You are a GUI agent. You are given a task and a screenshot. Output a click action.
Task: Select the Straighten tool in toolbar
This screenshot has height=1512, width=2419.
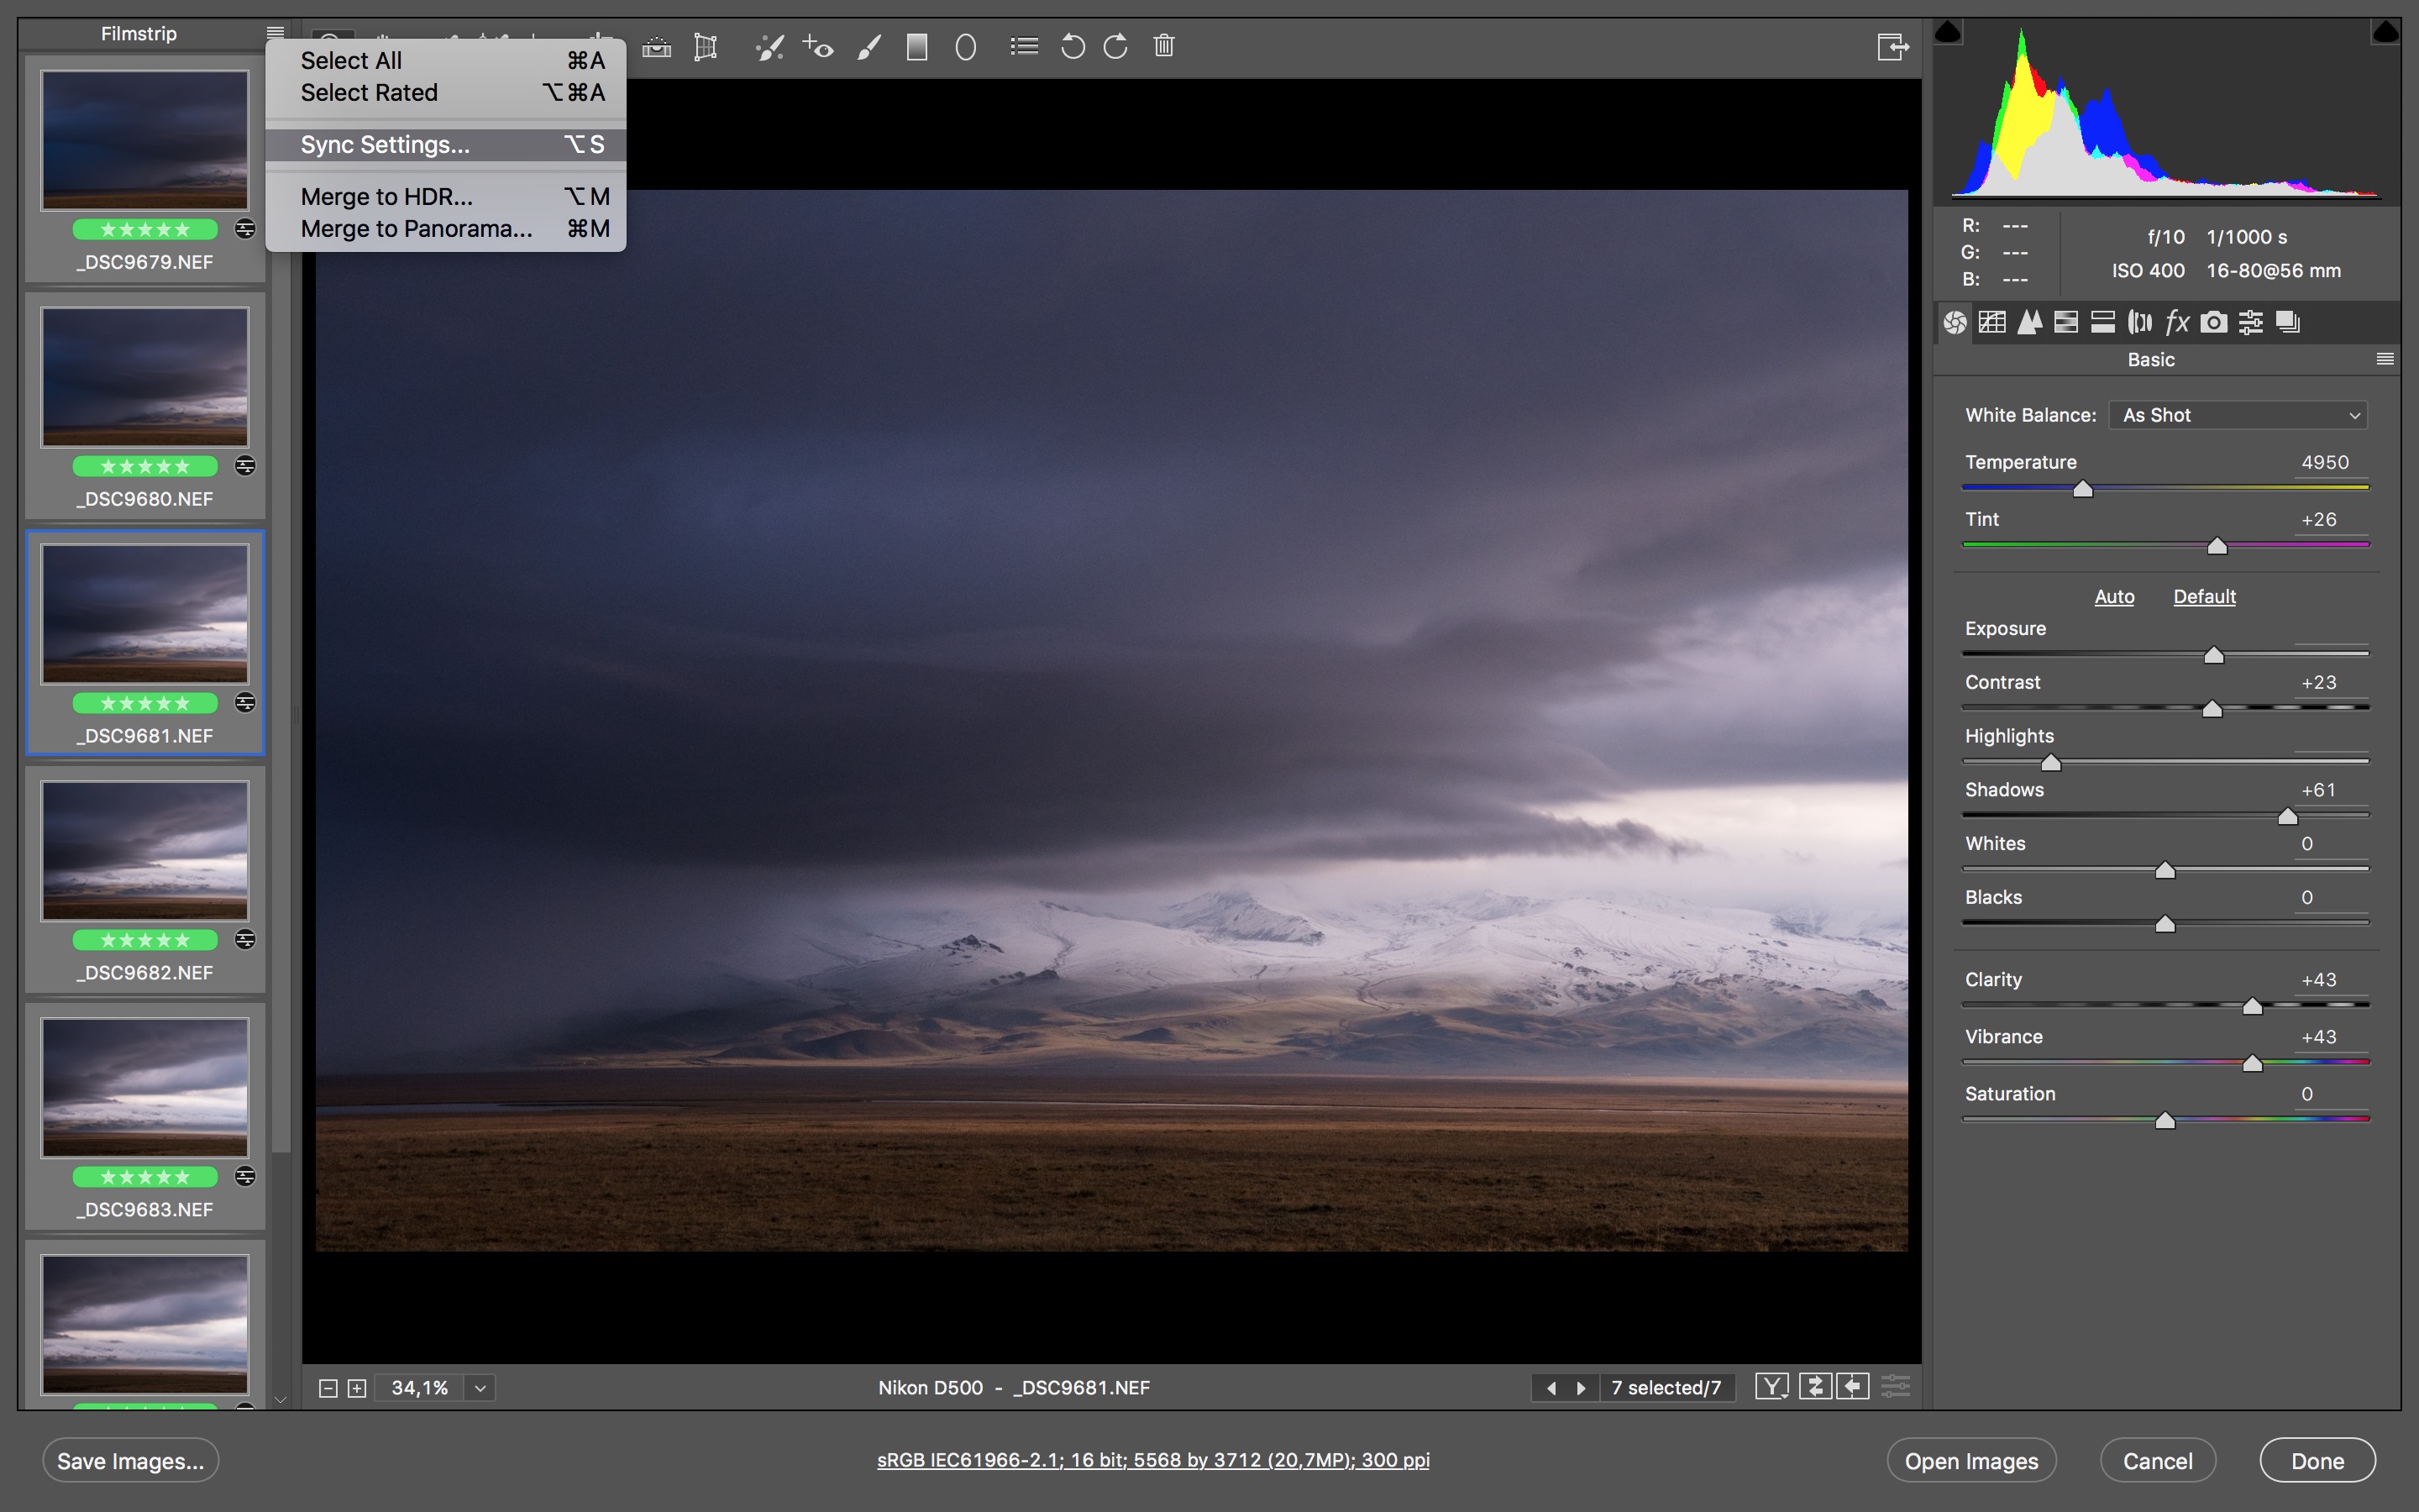pos(657,47)
